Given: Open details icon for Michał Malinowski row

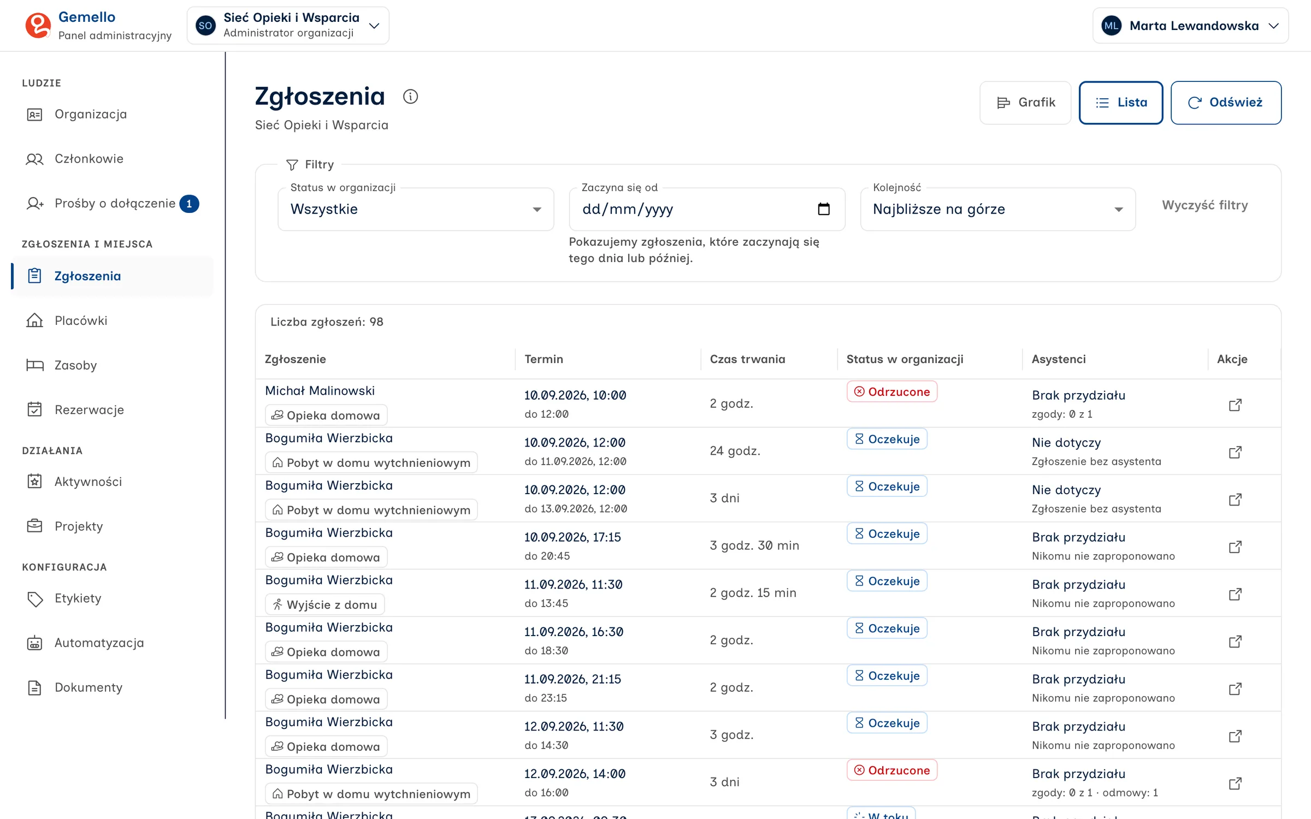Looking at the screenshot, I should point(1235,405).
